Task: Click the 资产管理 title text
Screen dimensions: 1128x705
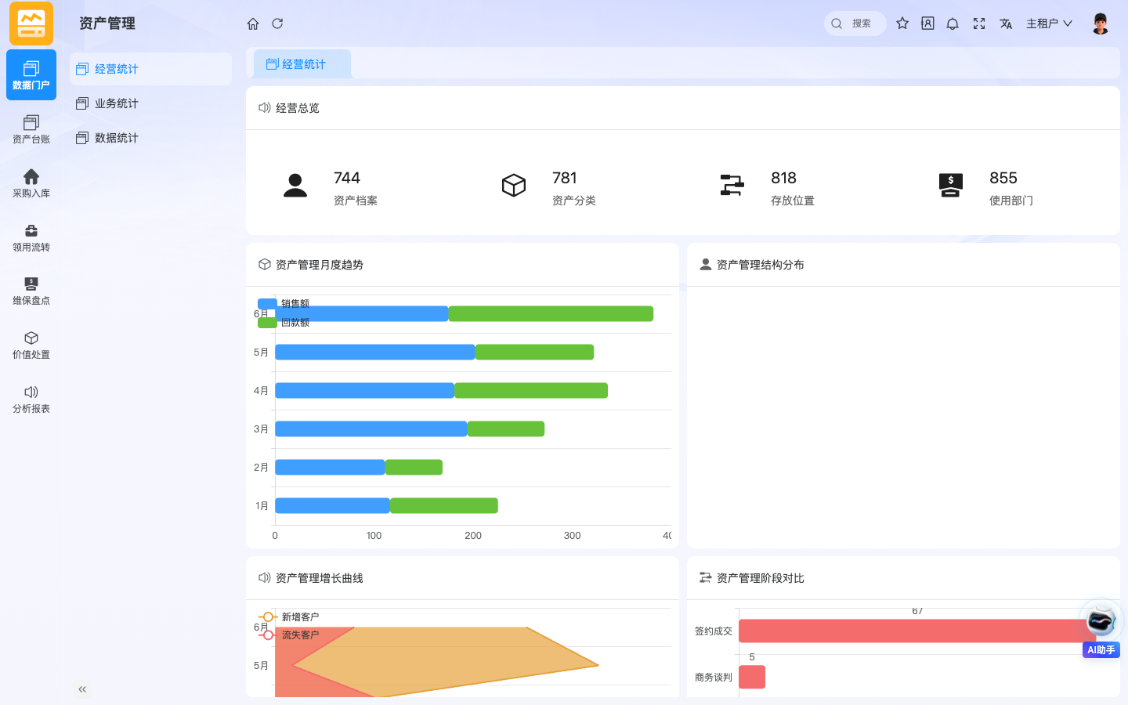Action: [x=107, y=23]
